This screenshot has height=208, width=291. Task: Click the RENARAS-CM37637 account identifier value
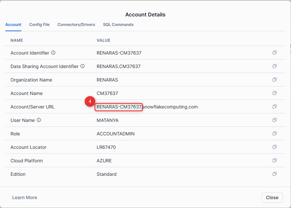click(119, 53)
